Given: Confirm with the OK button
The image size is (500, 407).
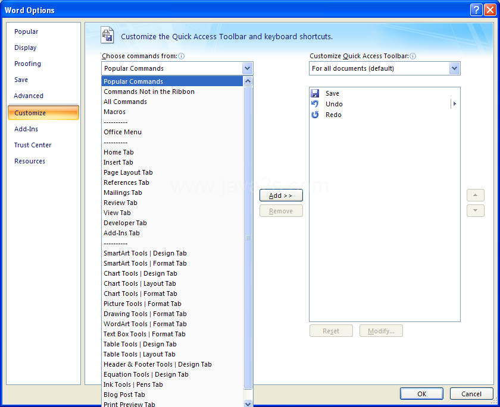Looking at the screenshot, I should tap(421, 394).
